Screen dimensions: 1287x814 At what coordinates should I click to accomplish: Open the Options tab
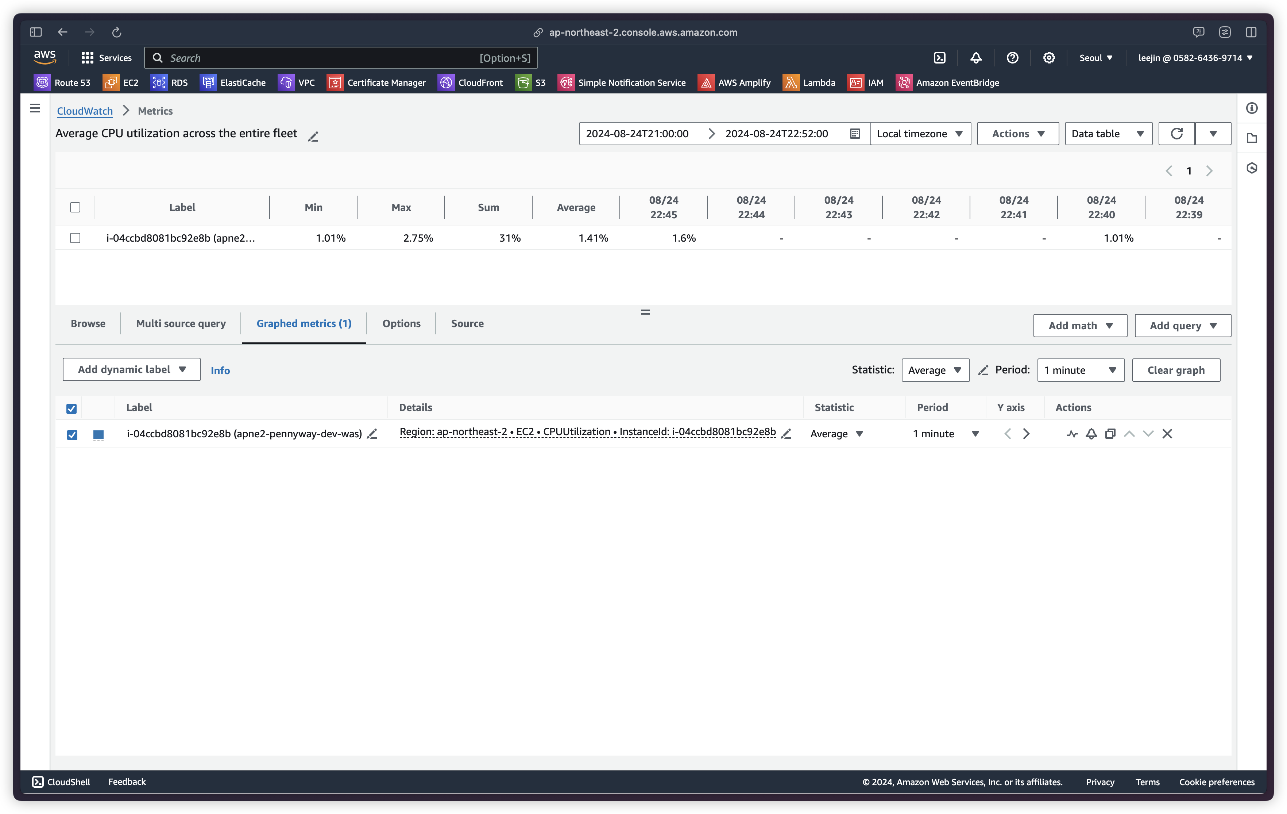pos(401,323)
